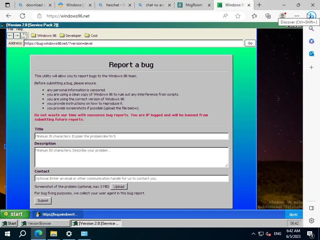Select bug.windows96 taskbar entry

click(x=58, y=214)
